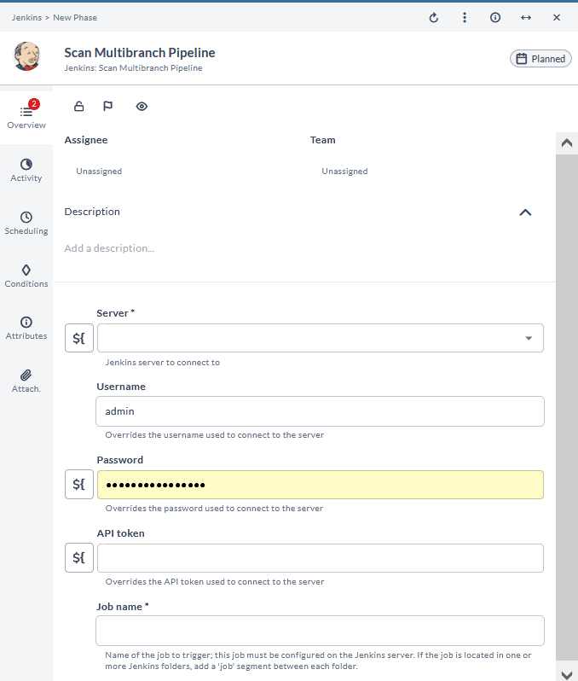Screen dimensions: 578x681
Task: Collapse the Description section chevron
Action: pyautogui.click(x=525, y=212)
